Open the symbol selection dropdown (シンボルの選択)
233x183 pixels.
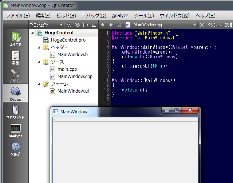[x=220, y=25]
